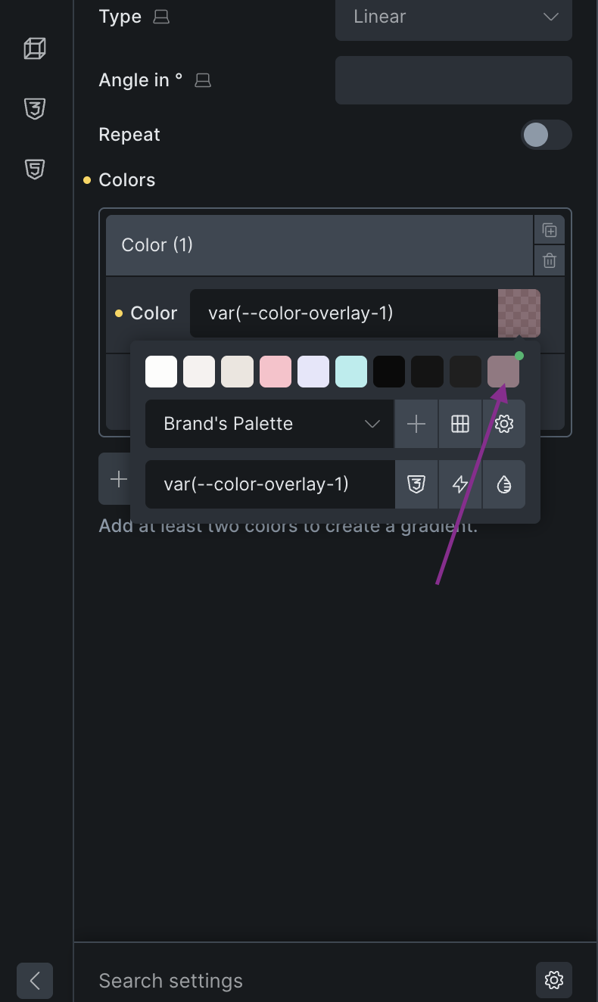
Task: Pick the mint green palette swatch
Action: (351, 372)
